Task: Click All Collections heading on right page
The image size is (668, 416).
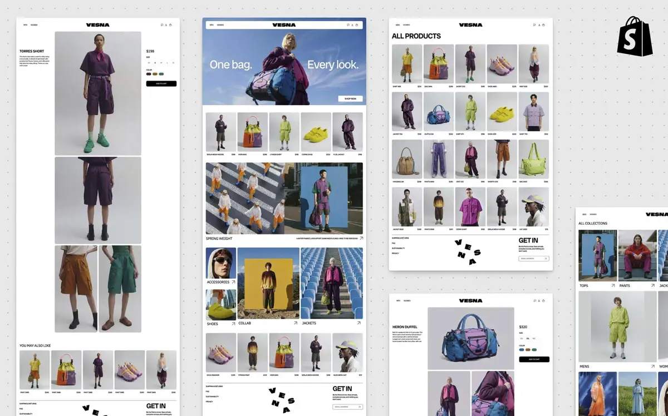Action: [x=593, y=224]
